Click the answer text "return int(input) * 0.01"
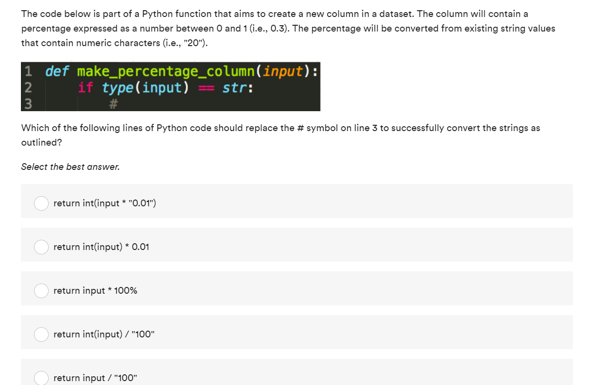The width and height of the screenshot is (608, 385). click(101, 247)
